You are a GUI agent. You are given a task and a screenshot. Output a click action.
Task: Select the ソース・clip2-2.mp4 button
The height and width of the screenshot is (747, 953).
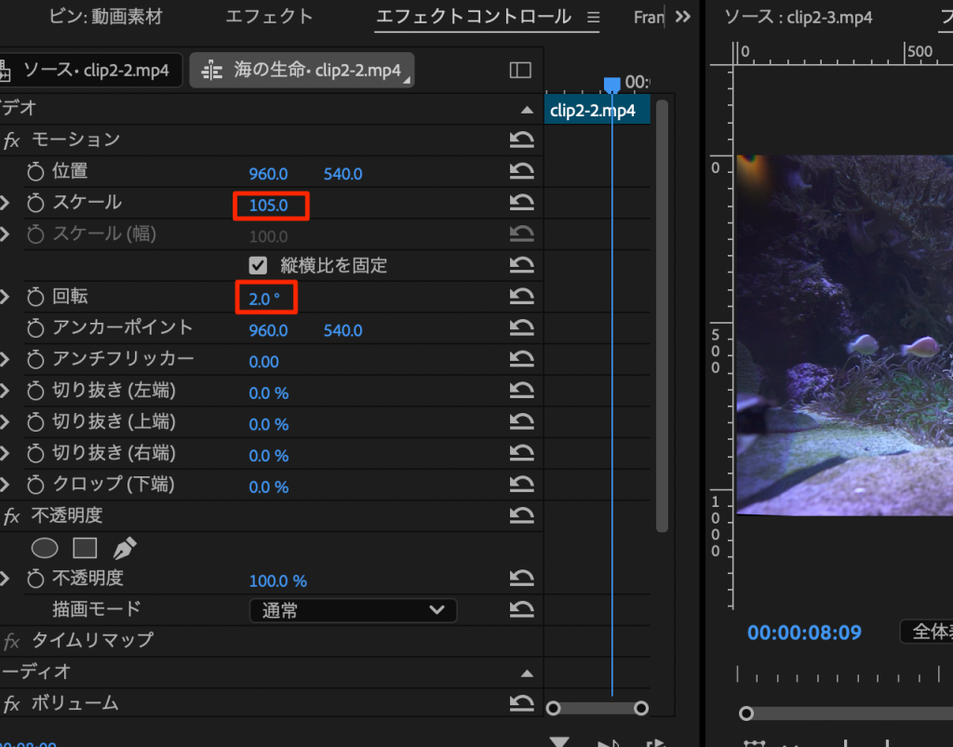[89, 71]
